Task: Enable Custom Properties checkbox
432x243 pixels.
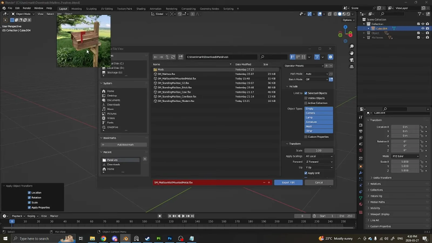Action: (x=306, y=137)
